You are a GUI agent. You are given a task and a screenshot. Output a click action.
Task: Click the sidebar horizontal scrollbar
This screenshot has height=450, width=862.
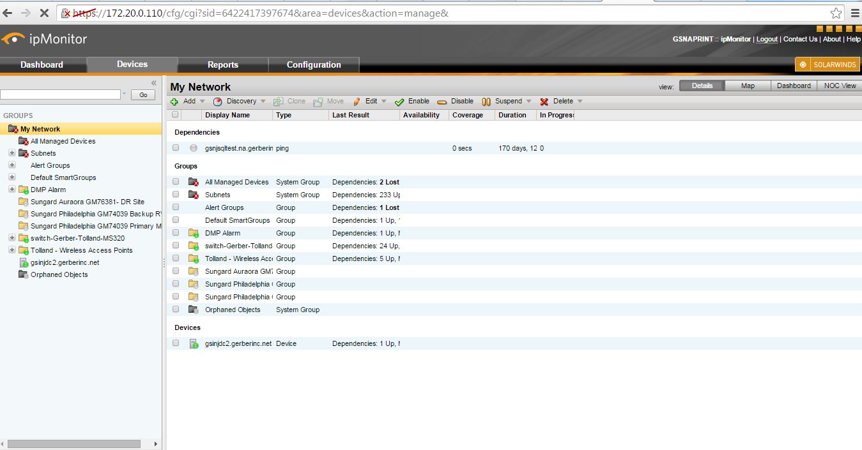coord(74,444)
